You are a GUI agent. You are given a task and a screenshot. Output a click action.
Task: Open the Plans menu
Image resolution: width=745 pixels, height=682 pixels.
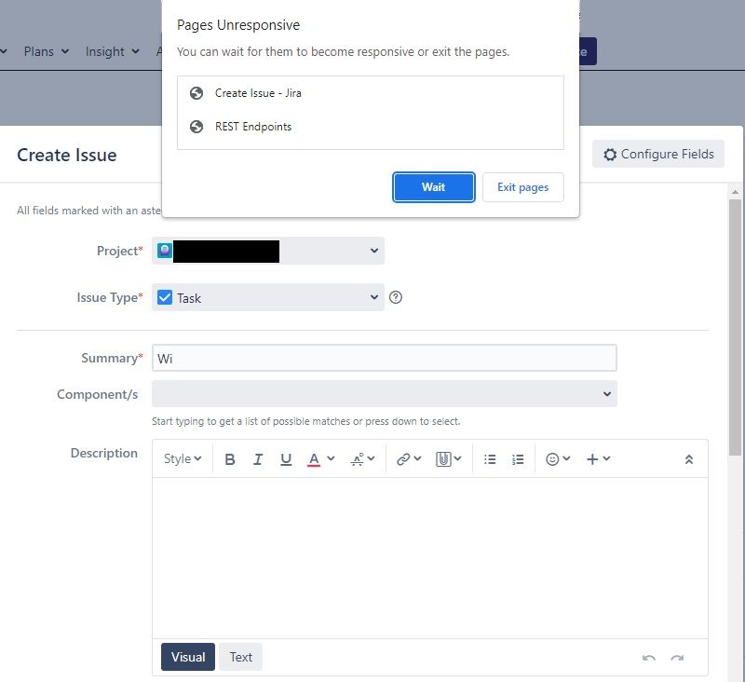[47, 51]
